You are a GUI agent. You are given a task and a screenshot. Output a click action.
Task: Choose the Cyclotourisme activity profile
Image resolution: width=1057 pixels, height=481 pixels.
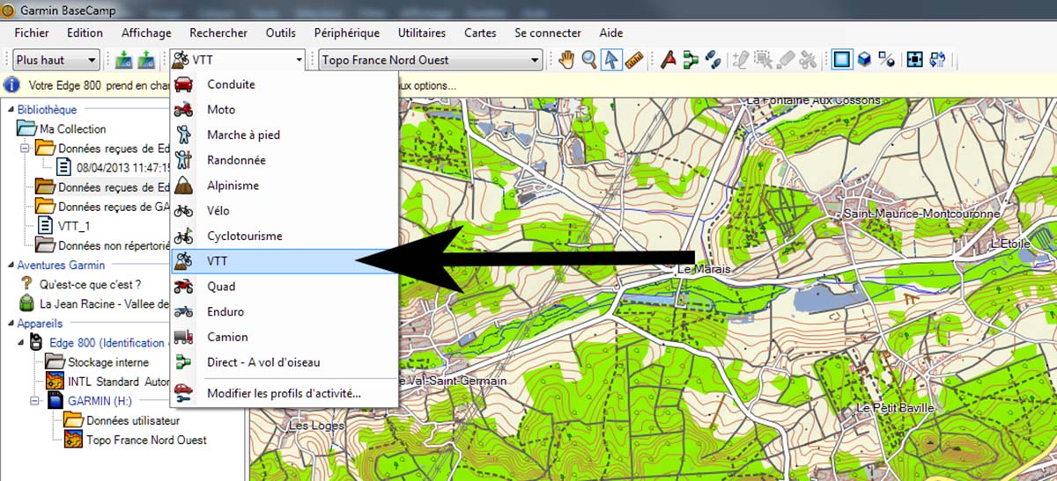(285, 236)
